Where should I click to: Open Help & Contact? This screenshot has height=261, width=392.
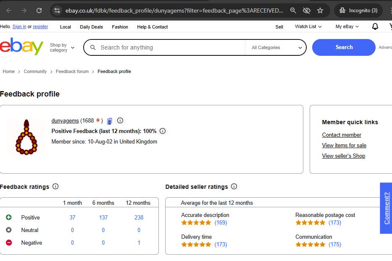pyautogui.click(x=152, y=27)
